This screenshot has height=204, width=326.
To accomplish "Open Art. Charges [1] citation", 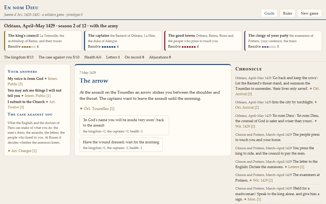I will pos(22,151).
